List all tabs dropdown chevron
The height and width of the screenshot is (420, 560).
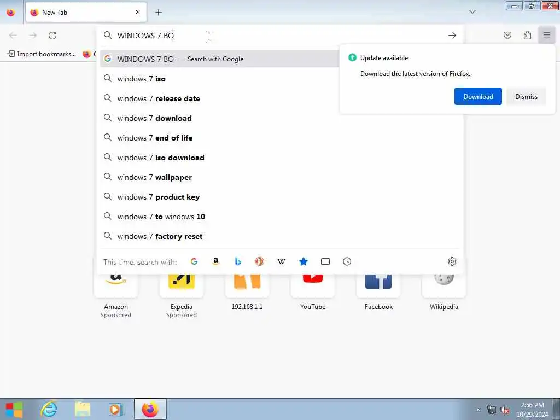click(x=472, y=12)
